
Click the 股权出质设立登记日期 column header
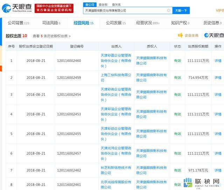[36, 46]
